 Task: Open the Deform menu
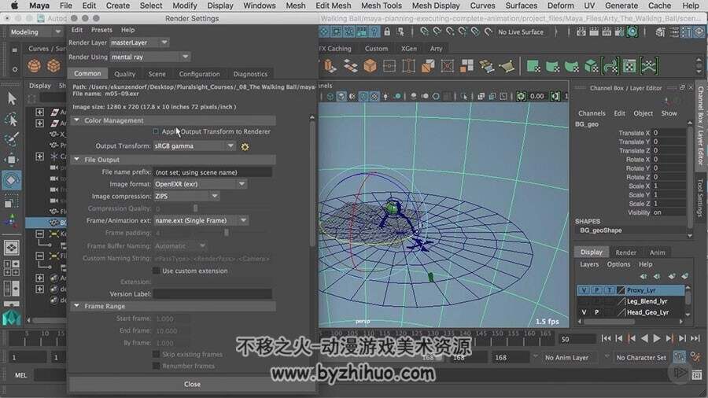(x=560, y=6)
